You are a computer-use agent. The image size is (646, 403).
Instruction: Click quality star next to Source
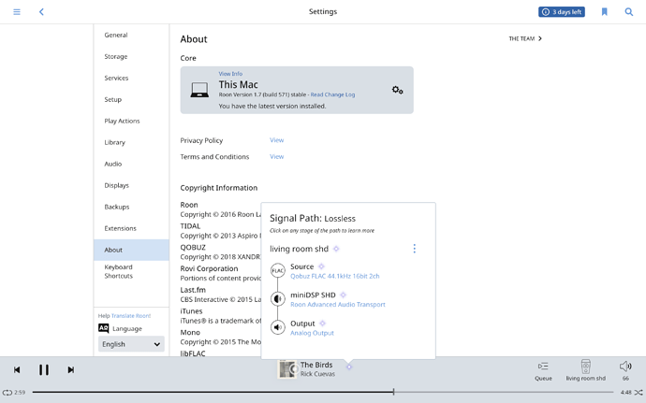tap(321, 266)
